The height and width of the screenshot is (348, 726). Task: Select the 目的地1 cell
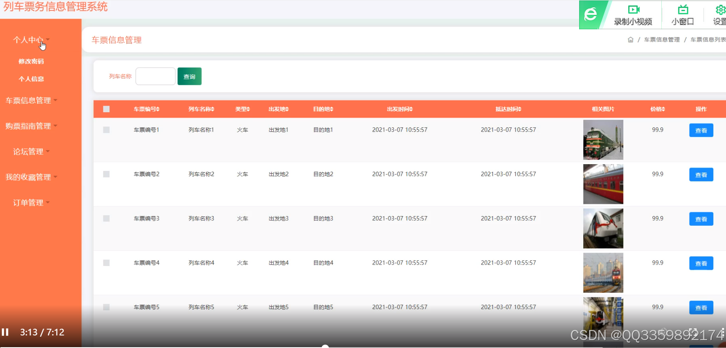coord(323,130)
